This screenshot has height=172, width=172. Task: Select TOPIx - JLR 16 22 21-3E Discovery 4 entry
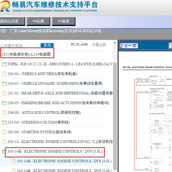60,64
